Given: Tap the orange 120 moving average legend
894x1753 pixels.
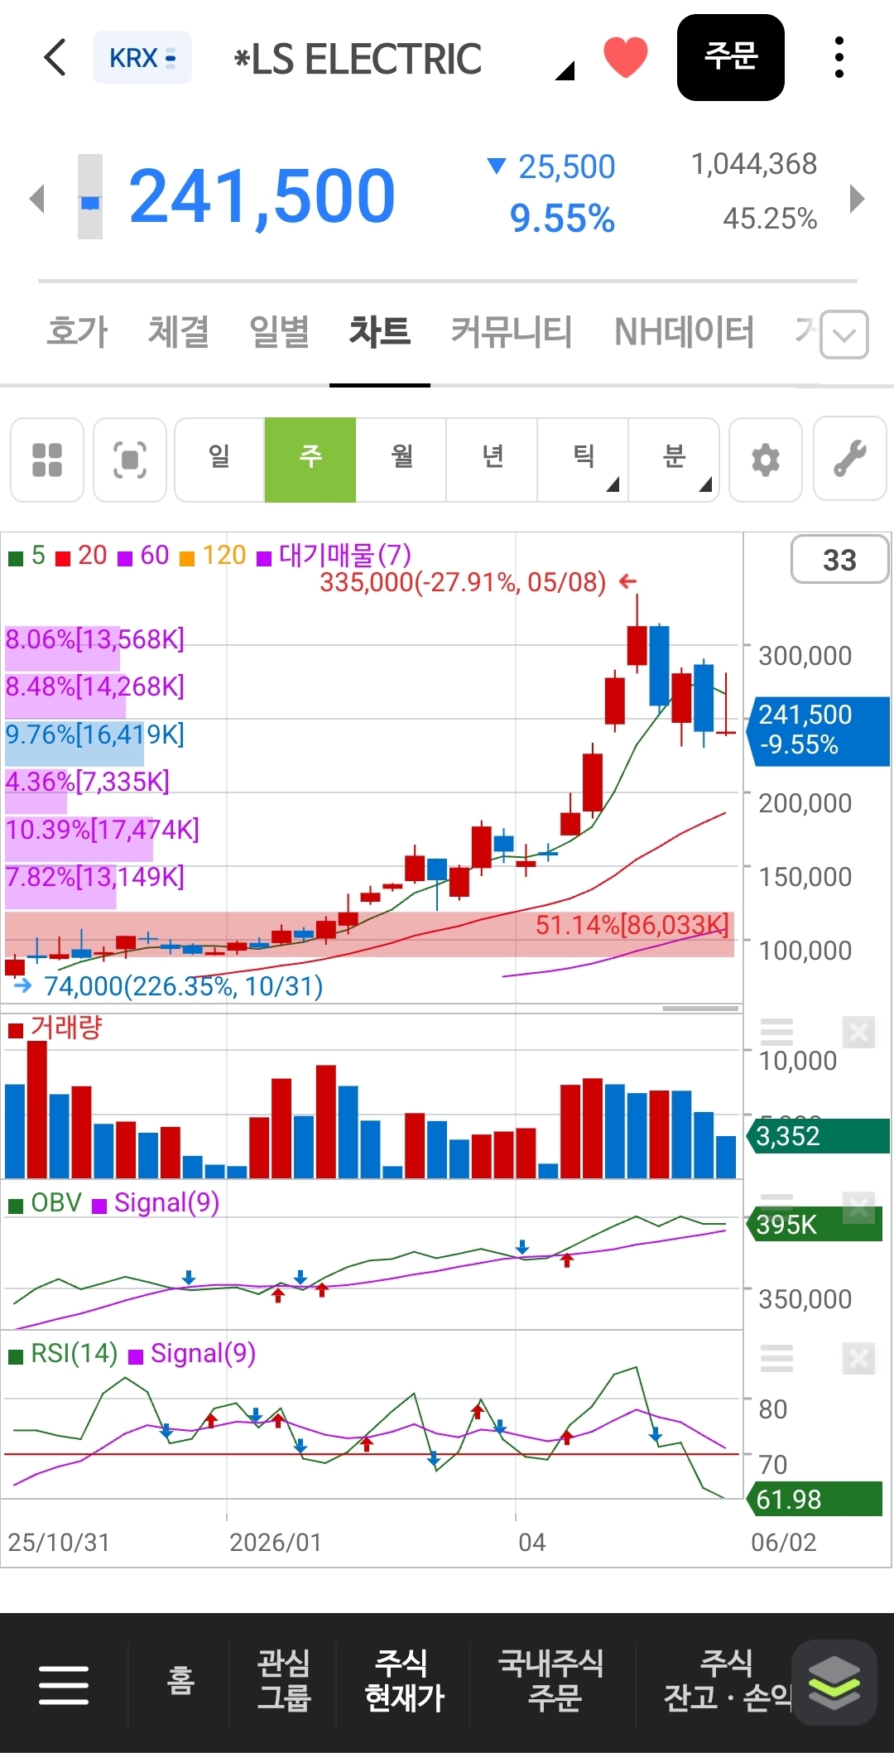Looking at the screenshot, I should pos(213,556).
